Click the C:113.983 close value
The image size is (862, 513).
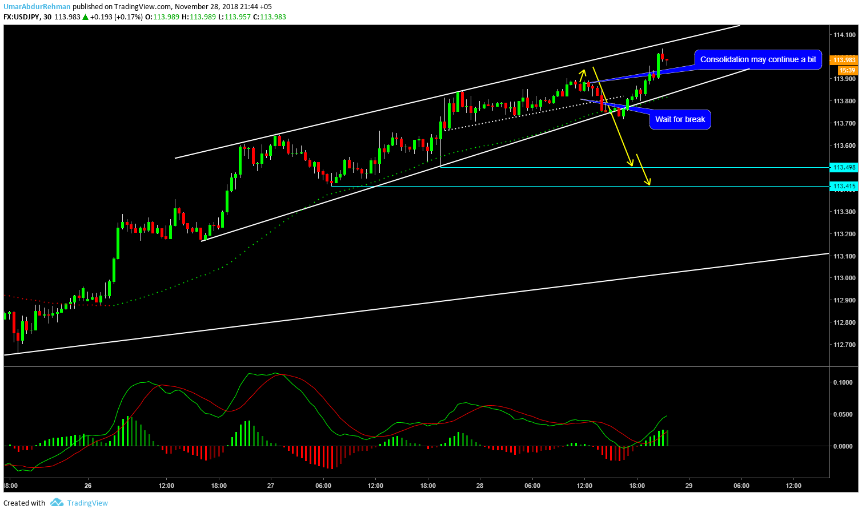(270, 17)
